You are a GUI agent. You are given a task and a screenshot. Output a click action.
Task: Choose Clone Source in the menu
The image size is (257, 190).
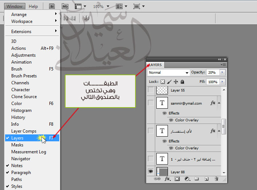point(32,97)
